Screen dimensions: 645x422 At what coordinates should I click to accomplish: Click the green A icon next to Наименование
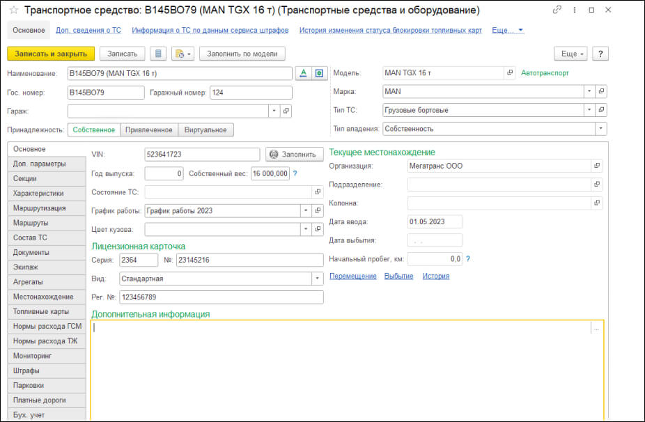(303, 73)
